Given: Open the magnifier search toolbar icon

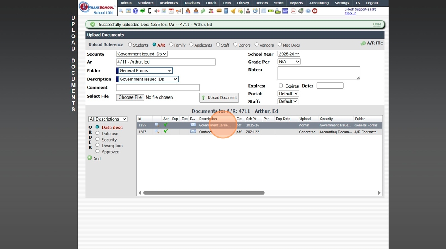Looking at the screenshot, I should click(x=121, y=11).
